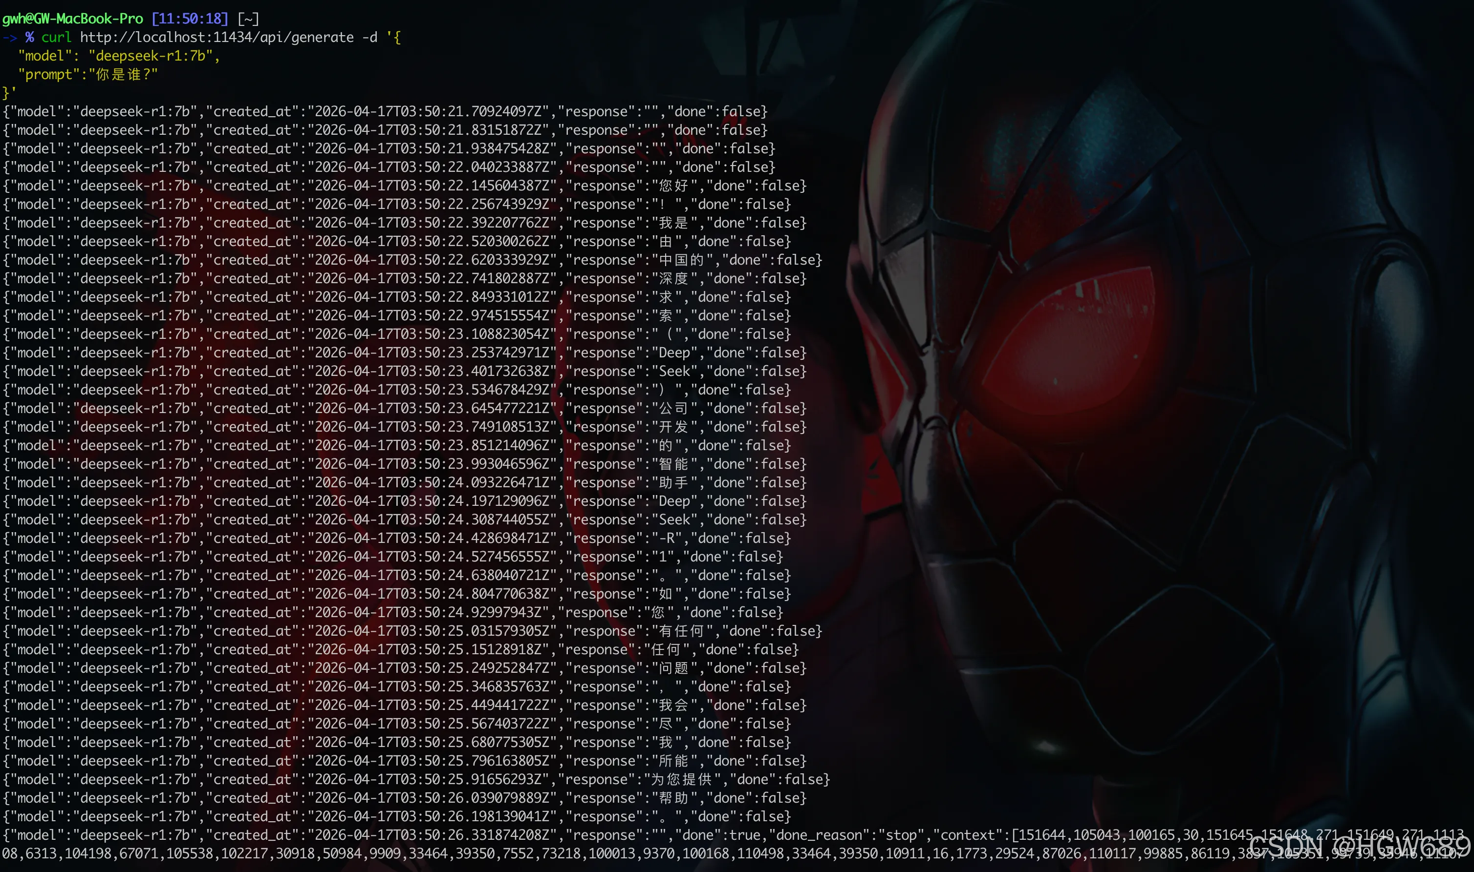The image size is (1474, 872).
Task: Click timestamp 2026-04-17T03:50:26.331874208Z
Action: (432, 835)
